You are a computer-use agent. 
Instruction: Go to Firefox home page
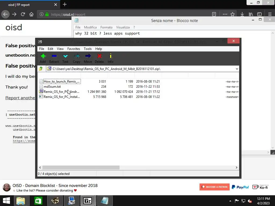click(x=31, y=14)
